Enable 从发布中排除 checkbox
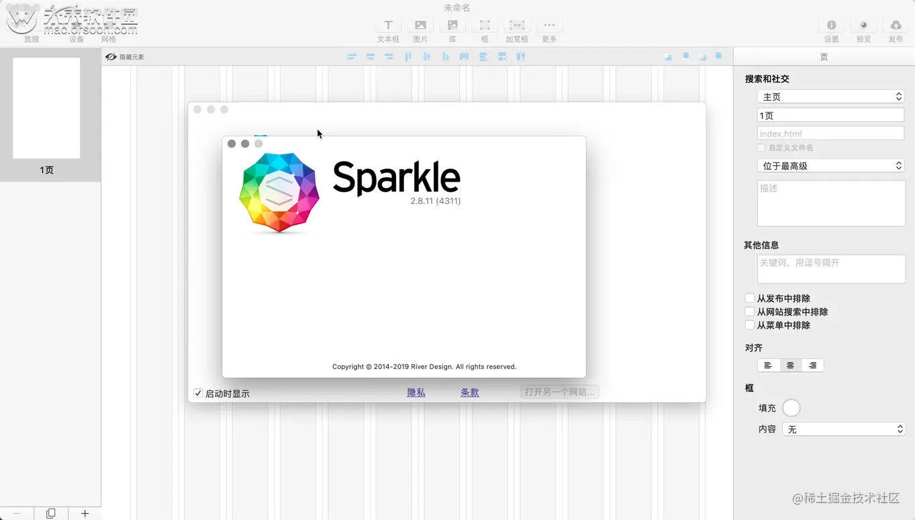915x520 pixels. tap(750, 298)
